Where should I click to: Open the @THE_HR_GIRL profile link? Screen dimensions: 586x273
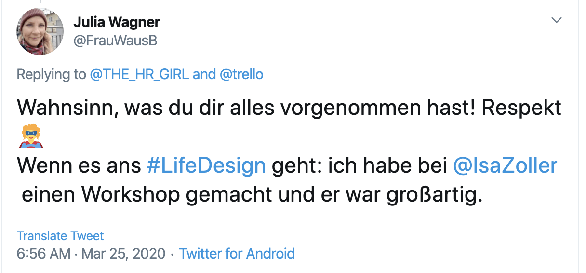(139, 74)
